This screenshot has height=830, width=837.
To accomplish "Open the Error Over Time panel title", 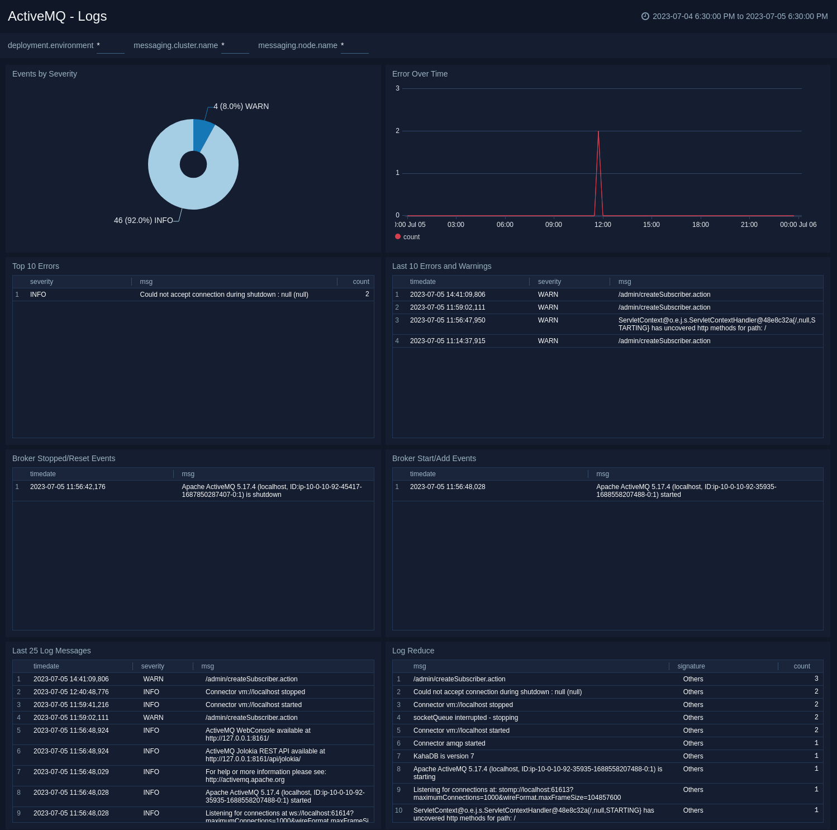I will pyautogui.click(x=420, y=74).
